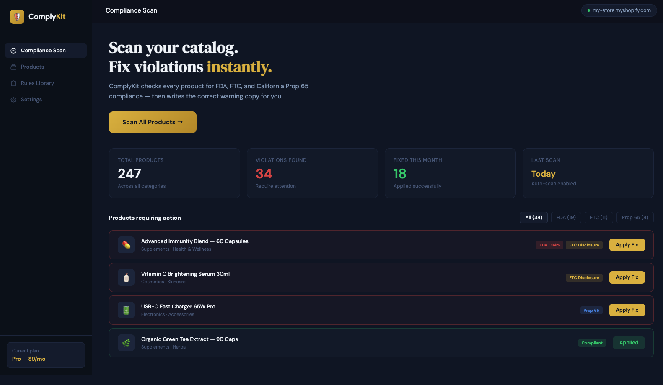Click the Compliance Scan checkmark icon in sidebar
Screen dimensions: 663x385
(x=13, y=51)
